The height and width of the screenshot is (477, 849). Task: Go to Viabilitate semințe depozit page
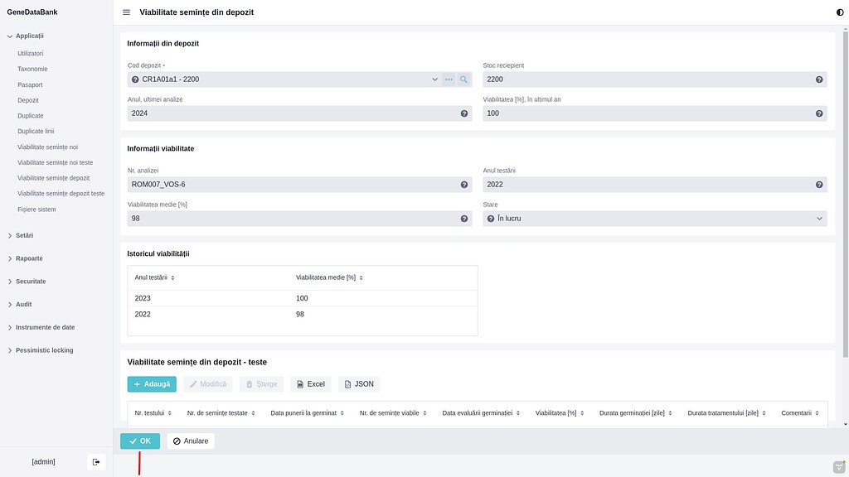coord(54,178)
